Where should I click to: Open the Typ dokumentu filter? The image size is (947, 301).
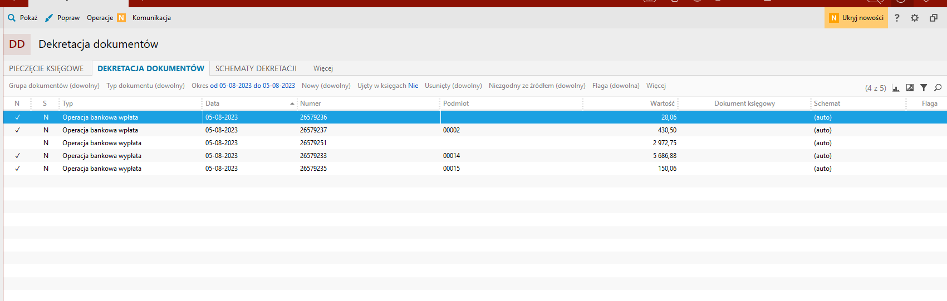pyautogui.click(x=145, y=86)
